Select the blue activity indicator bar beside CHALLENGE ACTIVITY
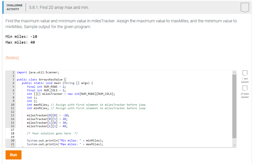 click(3, 7)
